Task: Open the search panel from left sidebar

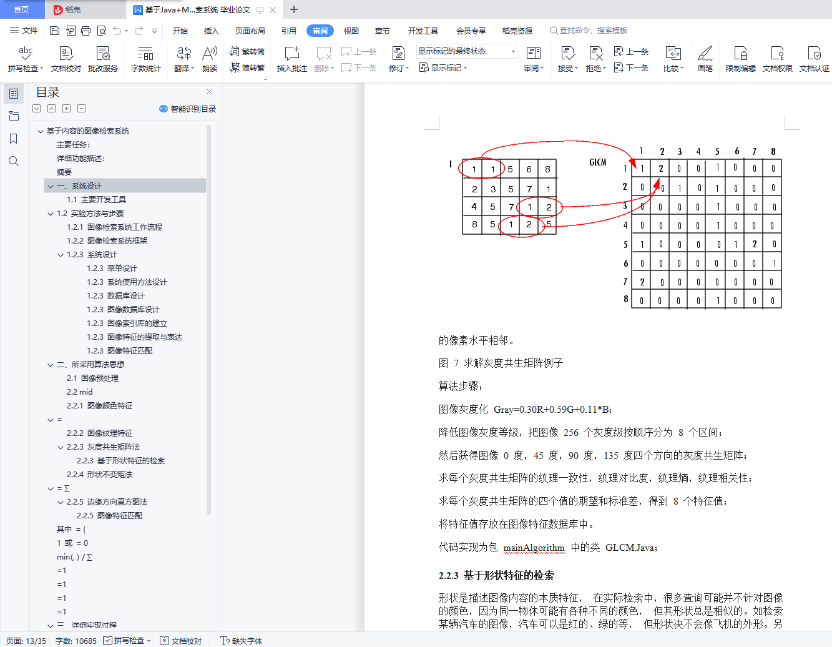Action: pyautogui.click(x=14, y=161)
